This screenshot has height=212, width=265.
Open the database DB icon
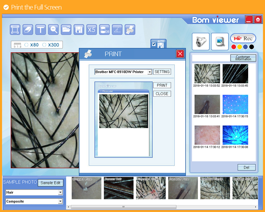click(x=104, y=29)
